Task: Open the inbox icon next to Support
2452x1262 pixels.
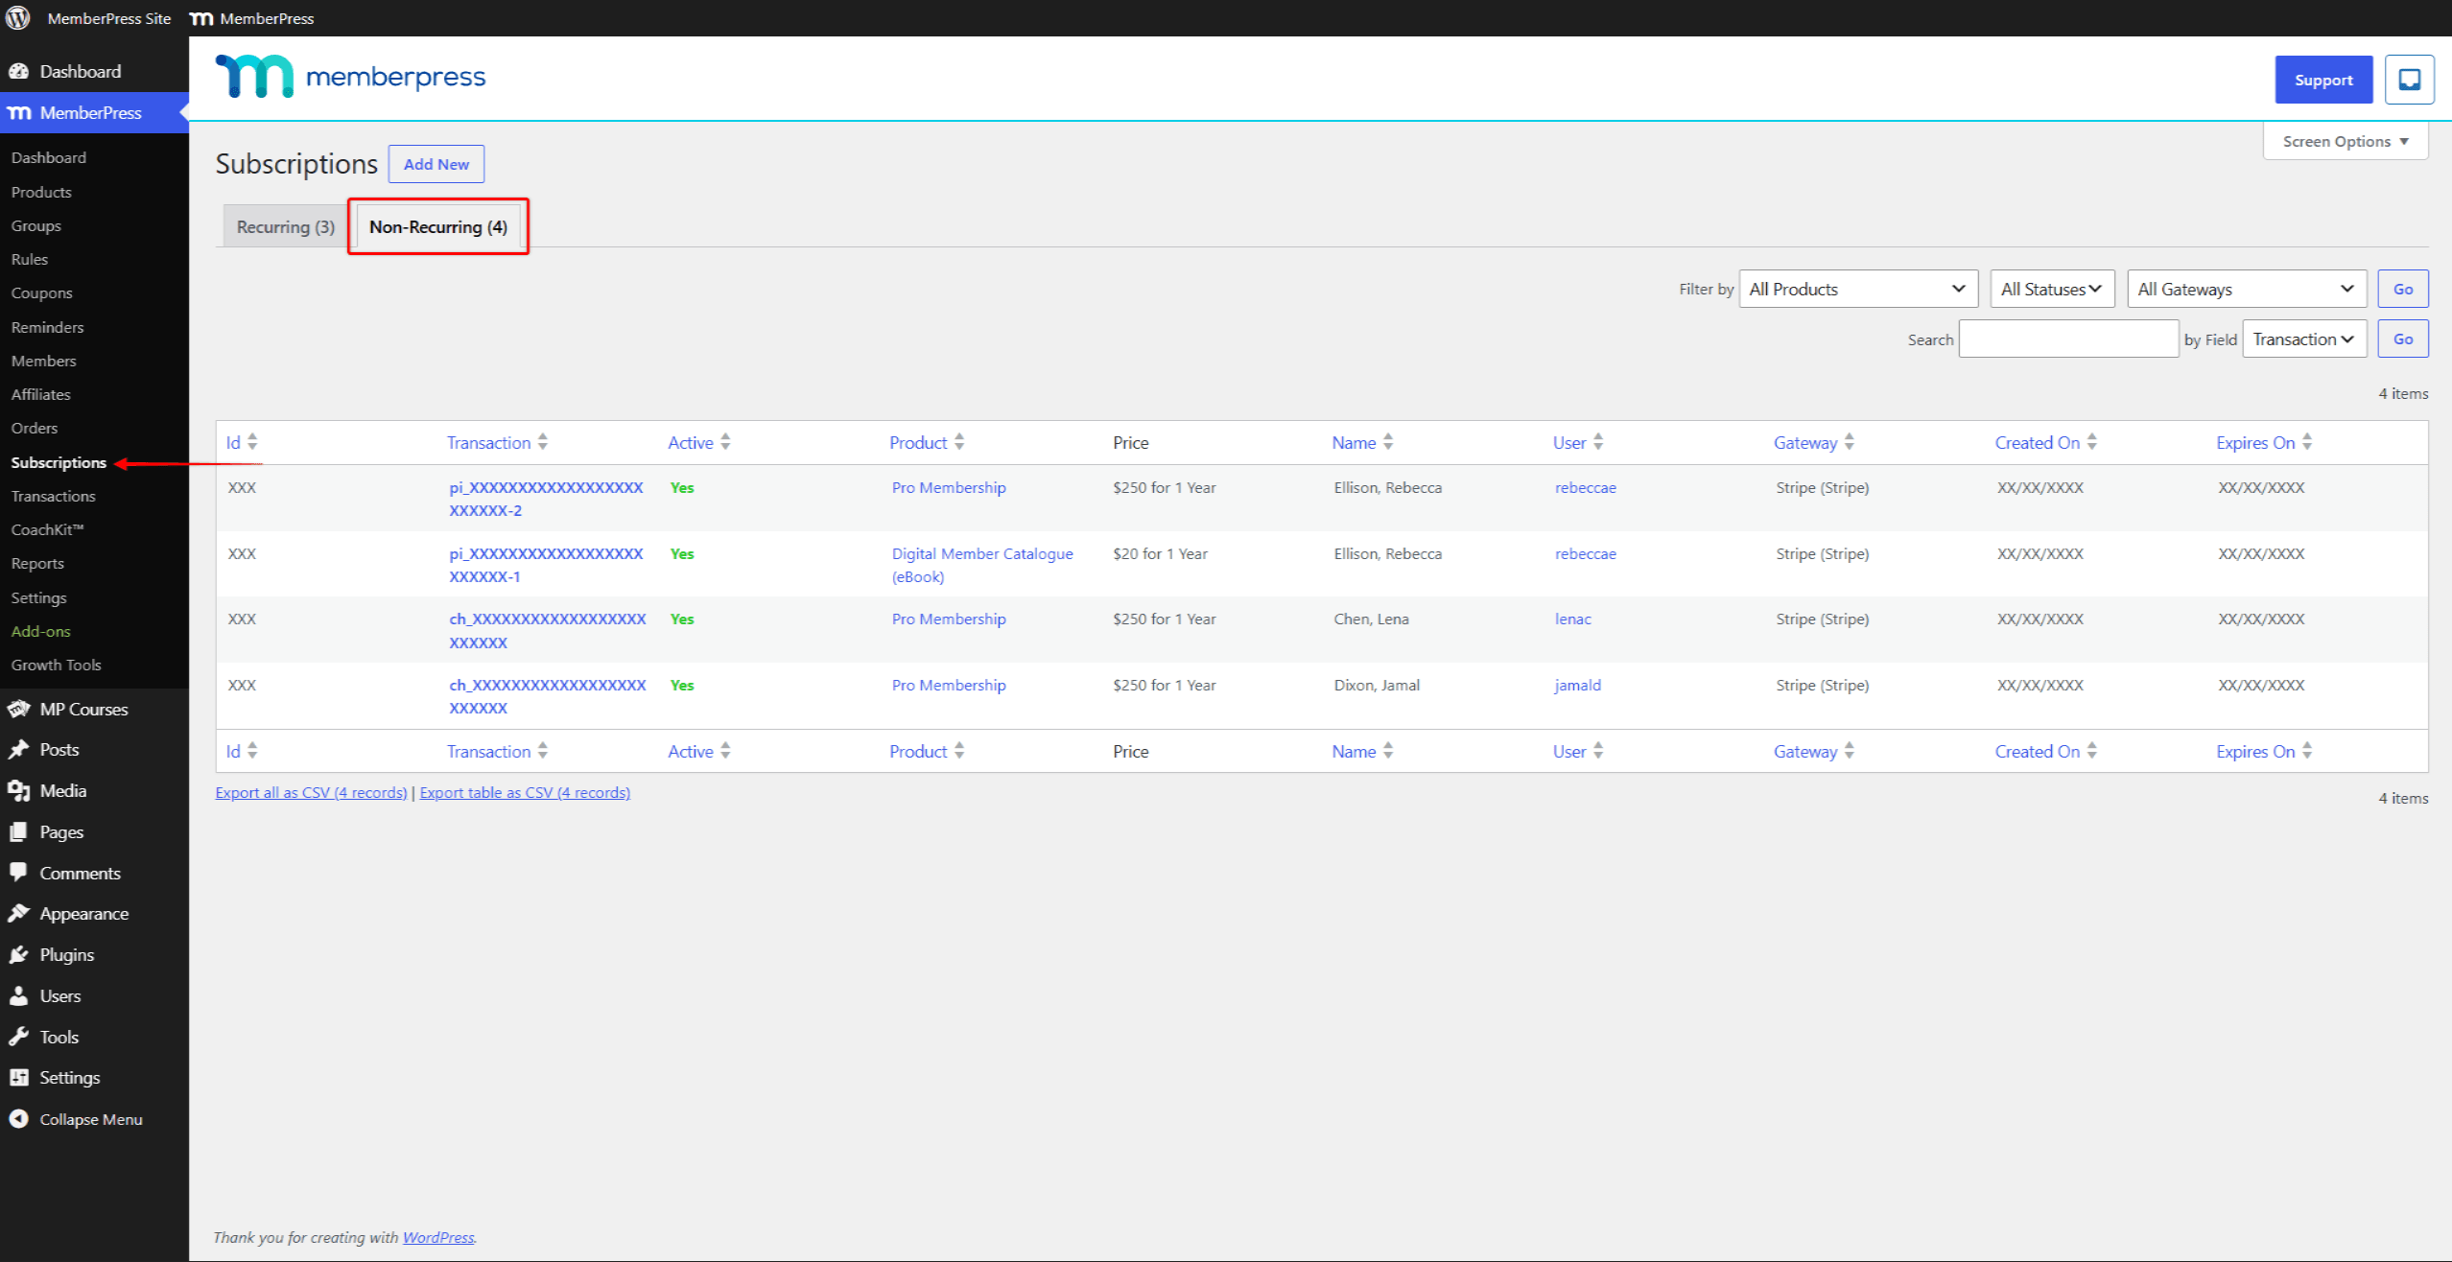Action: tap(2409, 80)
